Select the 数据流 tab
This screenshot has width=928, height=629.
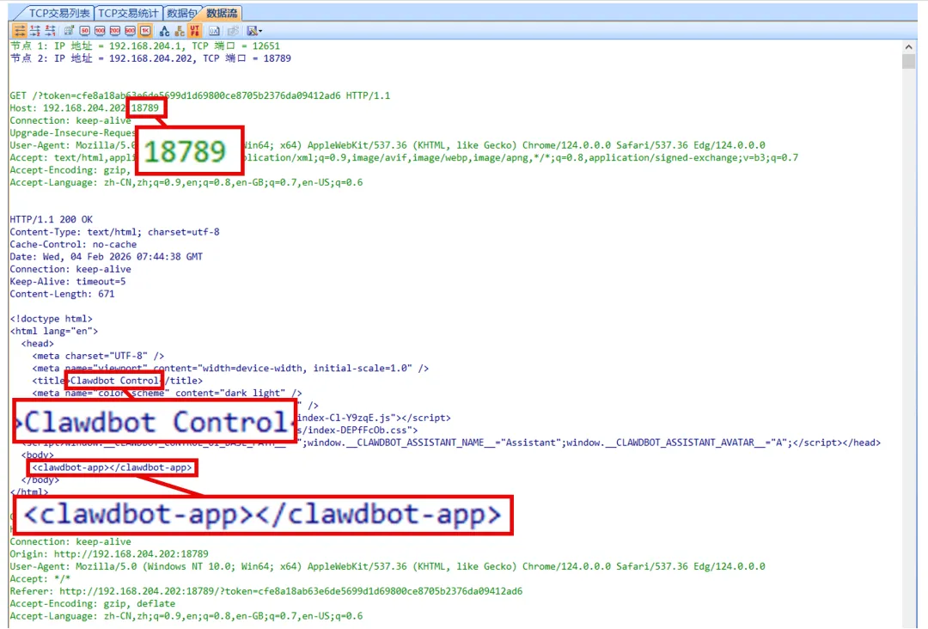point(222,13)
